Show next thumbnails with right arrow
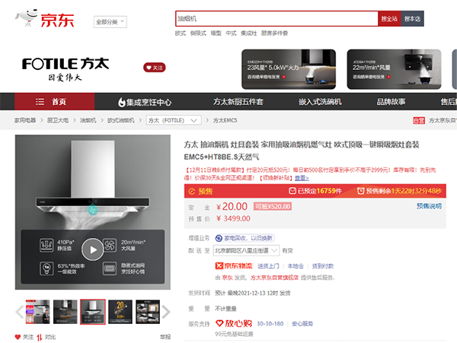The image size is (457, 343). click(x=166, y=312)
